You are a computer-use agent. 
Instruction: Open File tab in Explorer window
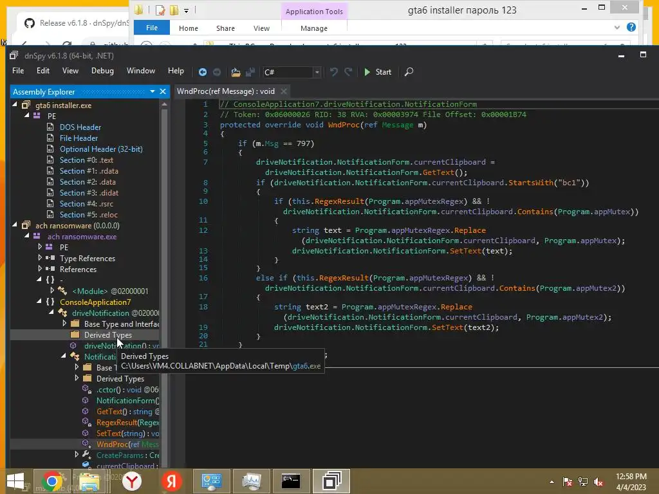tap(152, 28)
